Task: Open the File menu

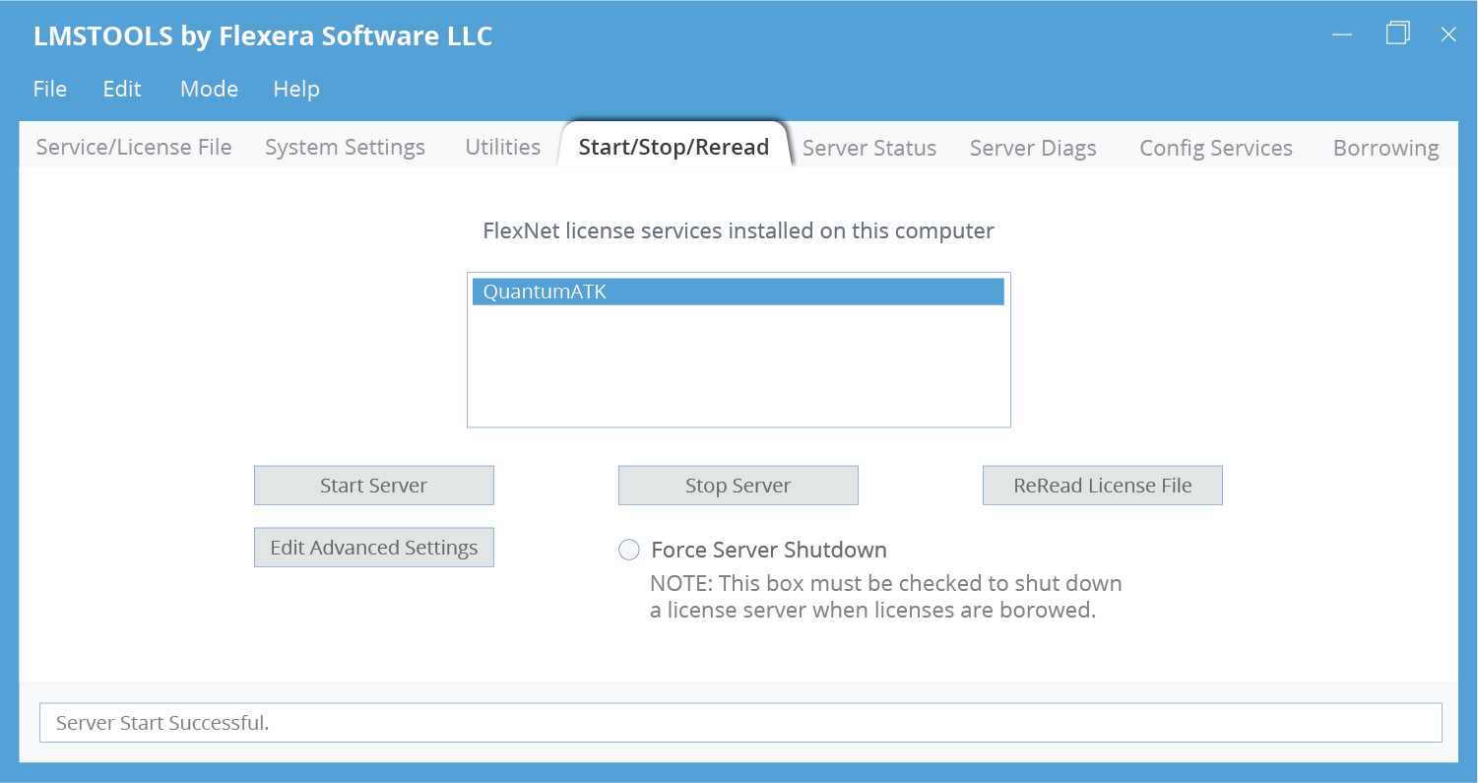Action: [x=50, y=89]
